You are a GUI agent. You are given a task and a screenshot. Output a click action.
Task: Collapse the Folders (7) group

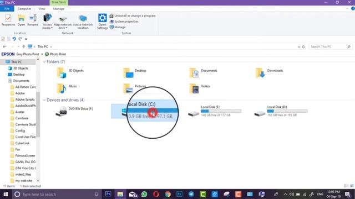[x=44, y=62]
